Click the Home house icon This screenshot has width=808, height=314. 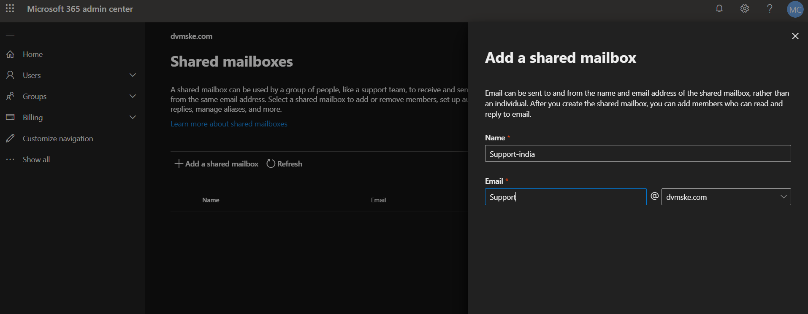tap(10, 54)
